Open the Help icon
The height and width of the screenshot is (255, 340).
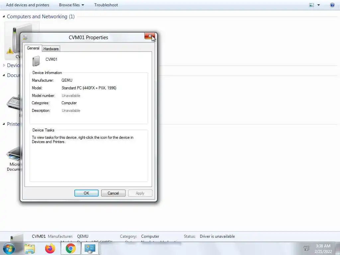point(332,5)
